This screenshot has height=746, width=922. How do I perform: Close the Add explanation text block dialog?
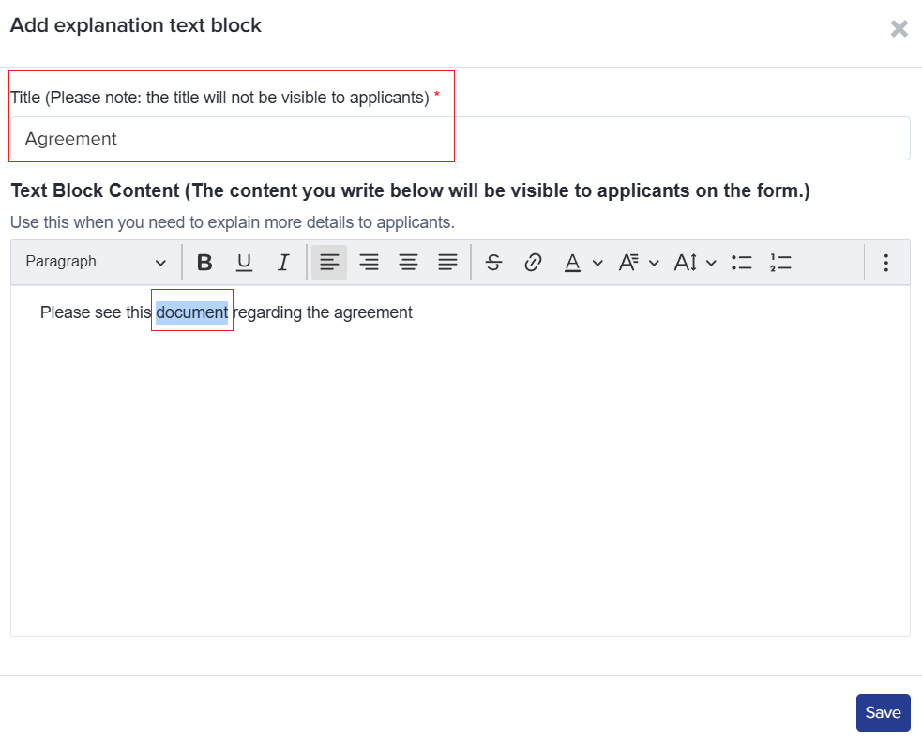899,28
